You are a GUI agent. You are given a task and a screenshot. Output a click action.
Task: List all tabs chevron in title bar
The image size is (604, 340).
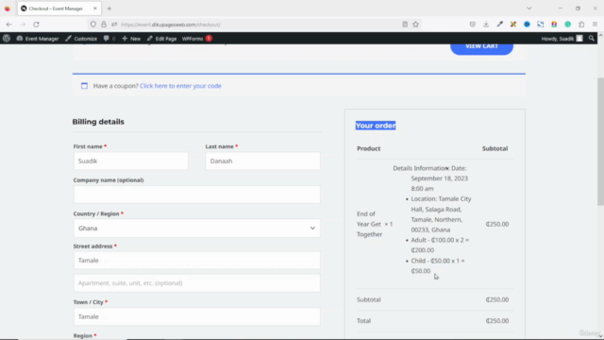point(529,8)
